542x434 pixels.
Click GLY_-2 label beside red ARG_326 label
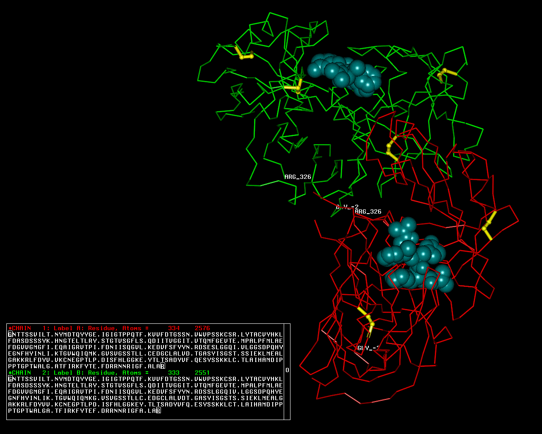347,207
